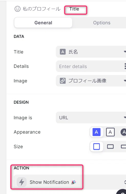Switch to the Options tab
126x194 pixels.
pyautogui.click(x=102, y=23)
